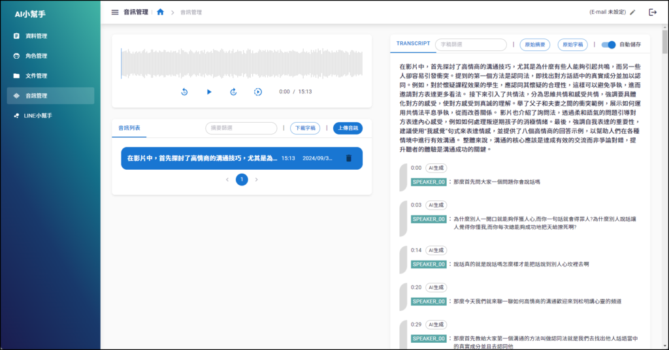
Task: Go to the previous page arrow
Action: (x=227, y=180)
